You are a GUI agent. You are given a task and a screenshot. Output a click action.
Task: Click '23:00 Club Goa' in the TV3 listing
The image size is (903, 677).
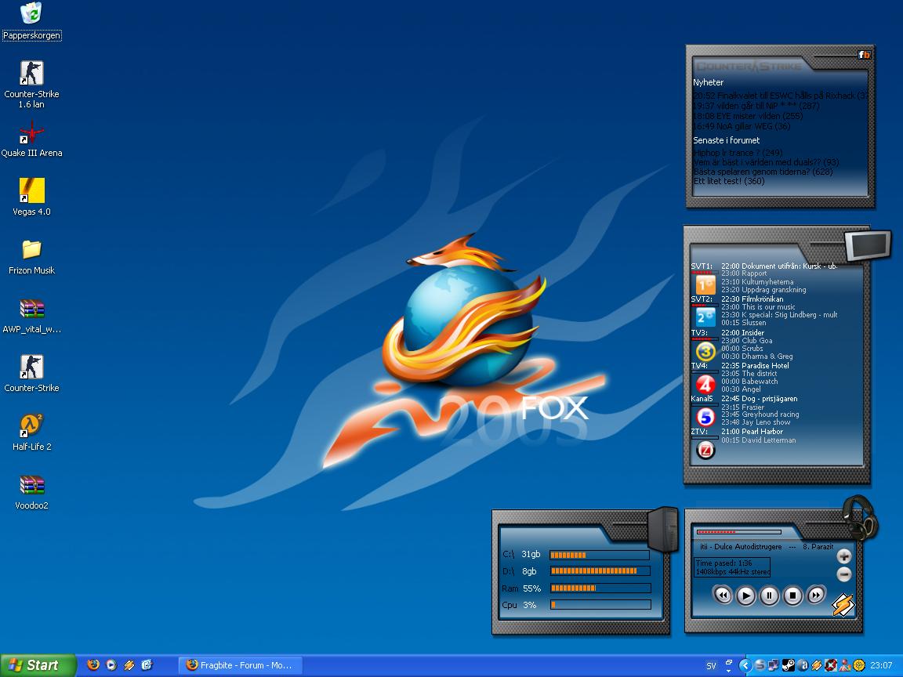(746, 341)
